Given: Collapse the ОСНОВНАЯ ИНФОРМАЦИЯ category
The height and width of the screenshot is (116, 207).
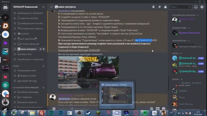Looking at the screenshot, I should point(26,88).
